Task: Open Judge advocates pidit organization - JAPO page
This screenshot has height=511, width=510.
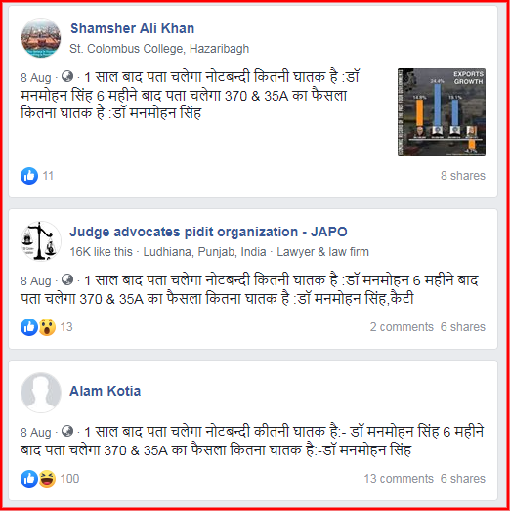Action: (x=208, y=232)
